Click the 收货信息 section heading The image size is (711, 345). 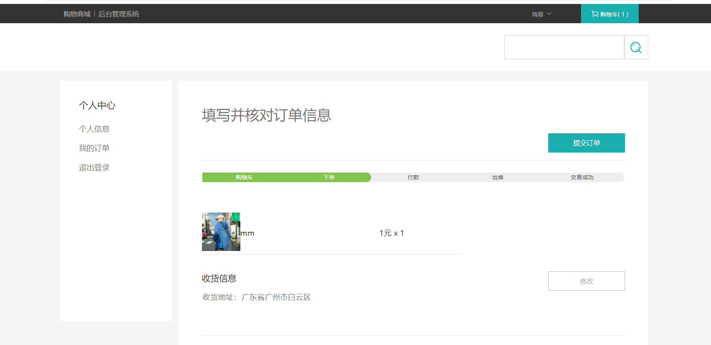219,278
